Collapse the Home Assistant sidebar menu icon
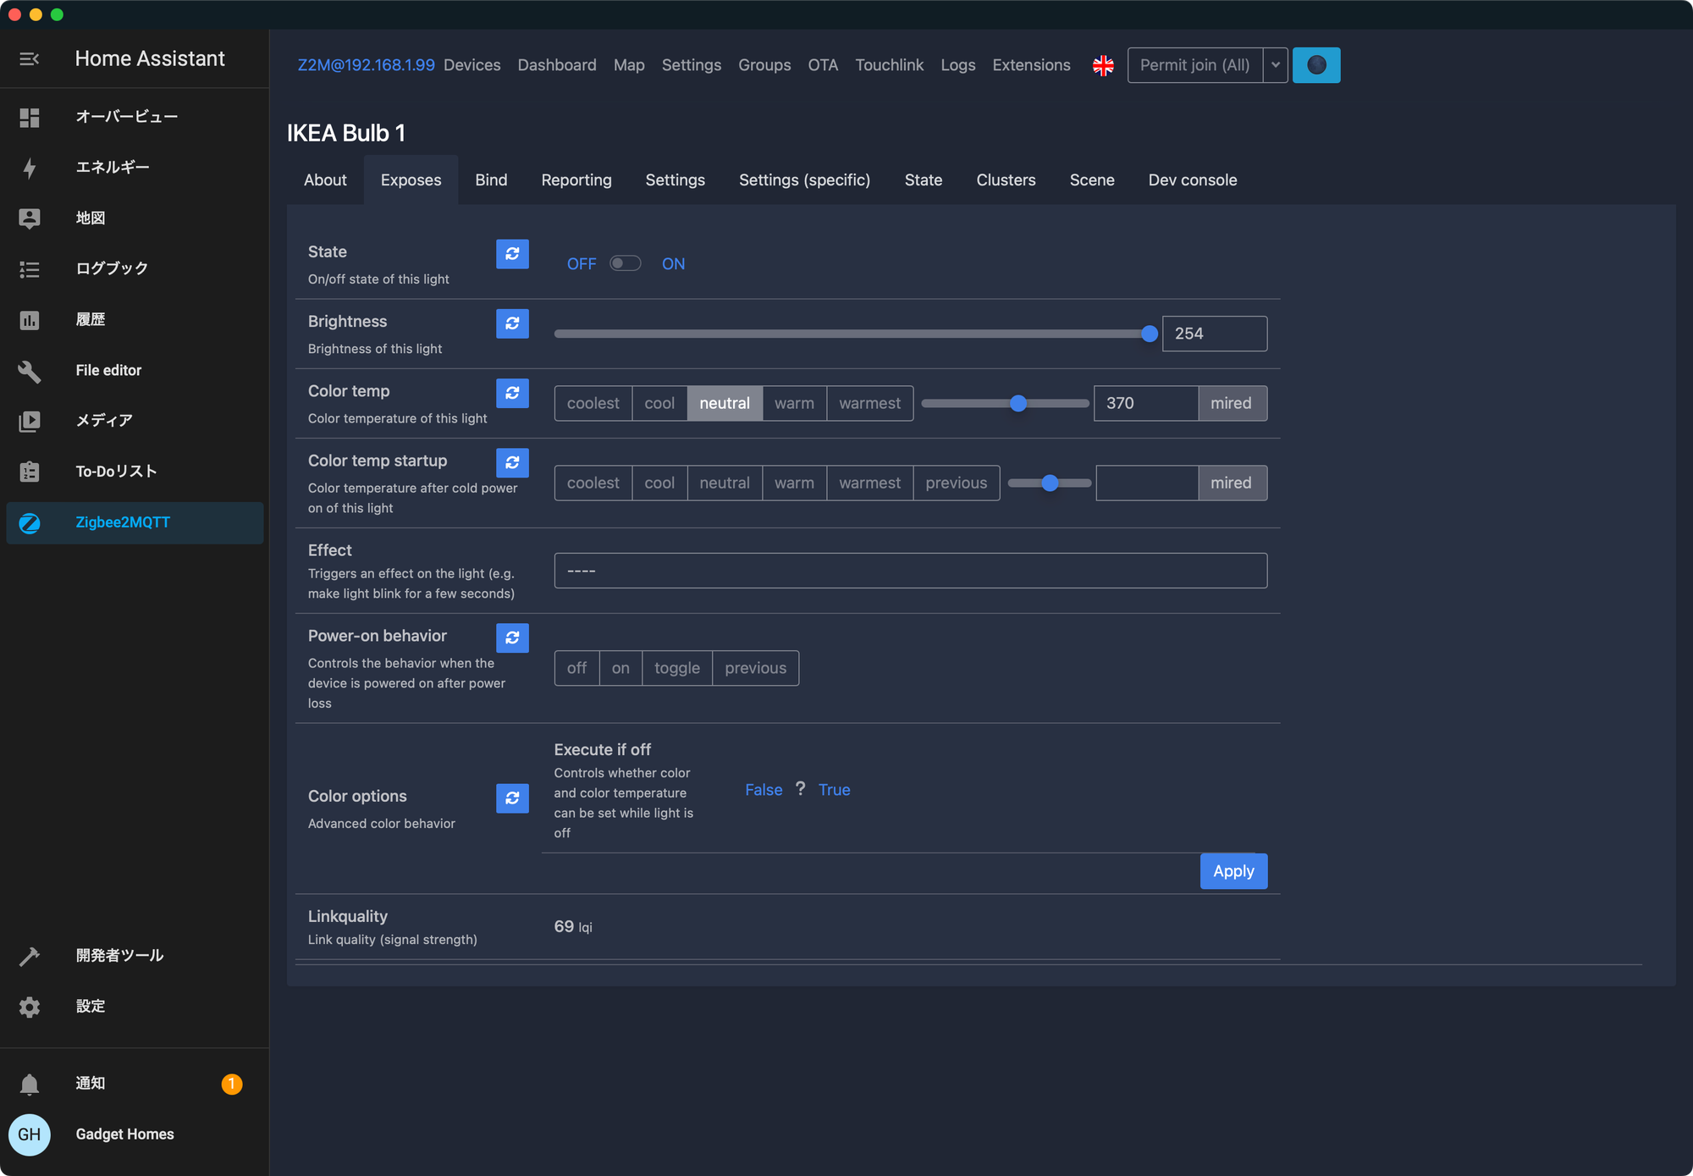Screen dimensions: 1693x1176 (30, 59)
